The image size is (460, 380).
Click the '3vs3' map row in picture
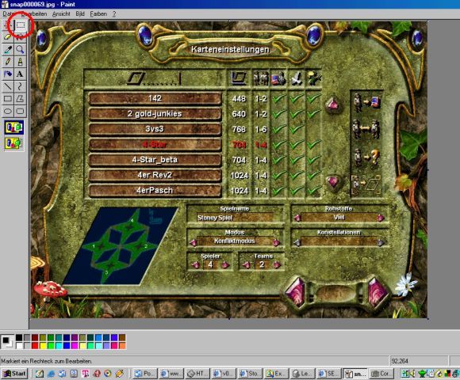tap(155, 129)
